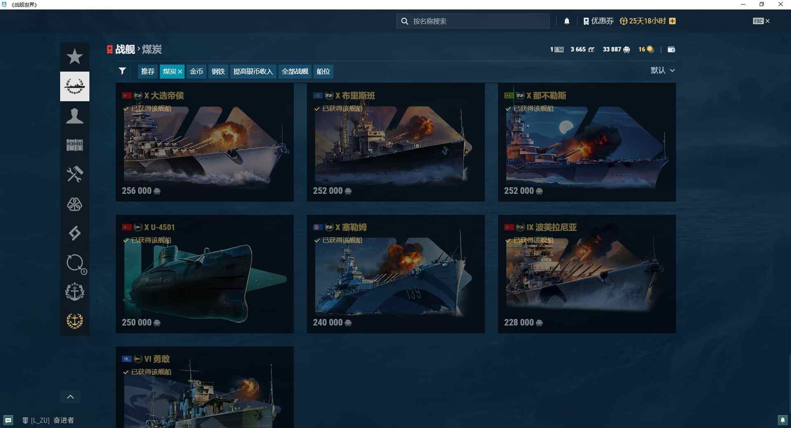Click 已获得该舰船 on the U-4501 card
Viewport: 791px width, 428px height.
point(151,240)
